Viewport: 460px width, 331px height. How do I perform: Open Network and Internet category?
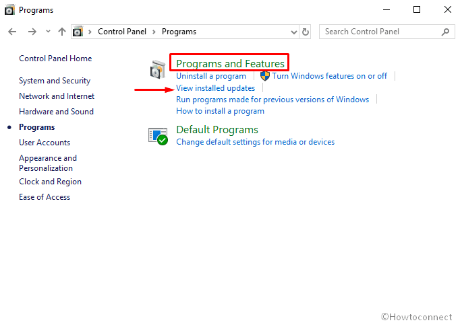click(x=57, y=96)
